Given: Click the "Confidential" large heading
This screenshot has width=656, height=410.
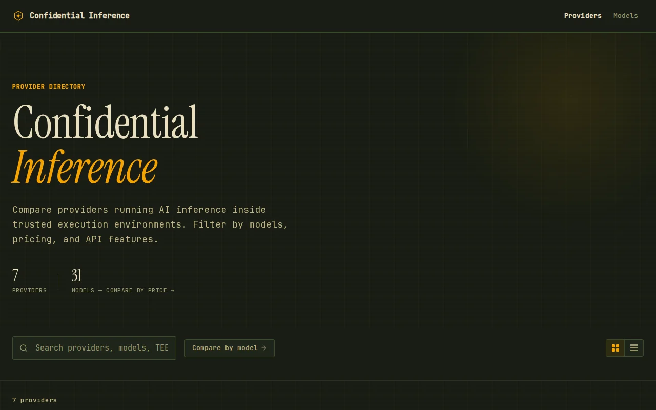Looking at the screenshot, I should 105,122.
